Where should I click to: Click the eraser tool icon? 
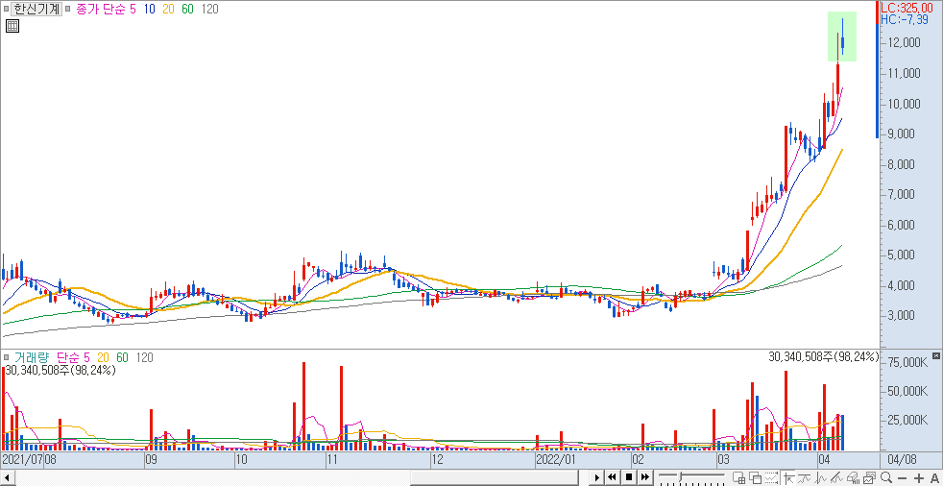tap(853, 478)
